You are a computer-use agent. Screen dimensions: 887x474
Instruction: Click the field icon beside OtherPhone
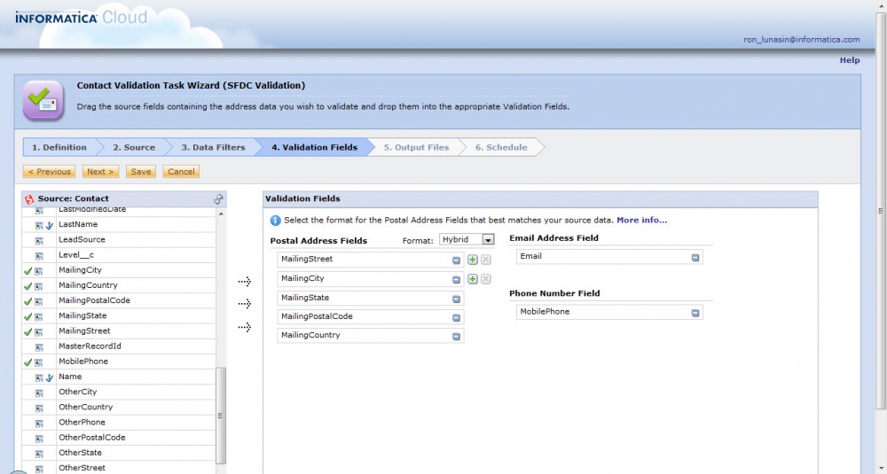[x=39, y=423]
